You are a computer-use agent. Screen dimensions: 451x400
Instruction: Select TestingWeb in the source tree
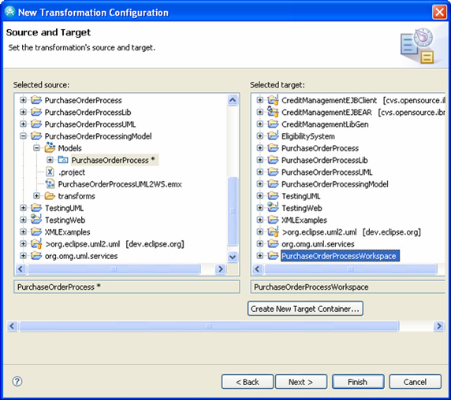tap(65, 220)
